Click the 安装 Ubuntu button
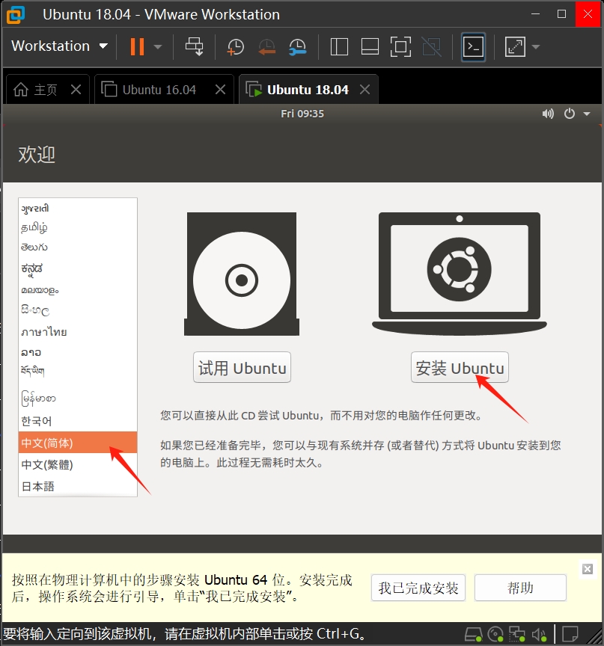The height and width of the screenshot is (646, 604). [459, 367]
